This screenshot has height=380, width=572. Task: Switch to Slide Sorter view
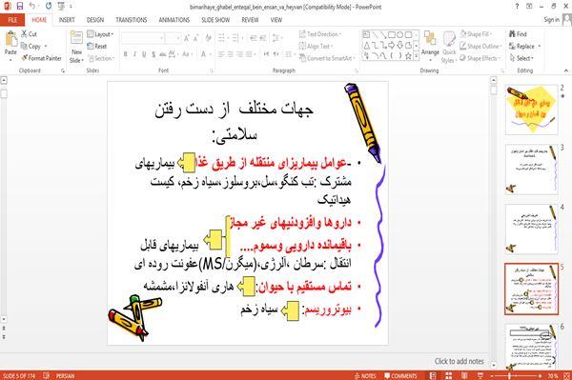pyautogui.click(x=448, y=375)
